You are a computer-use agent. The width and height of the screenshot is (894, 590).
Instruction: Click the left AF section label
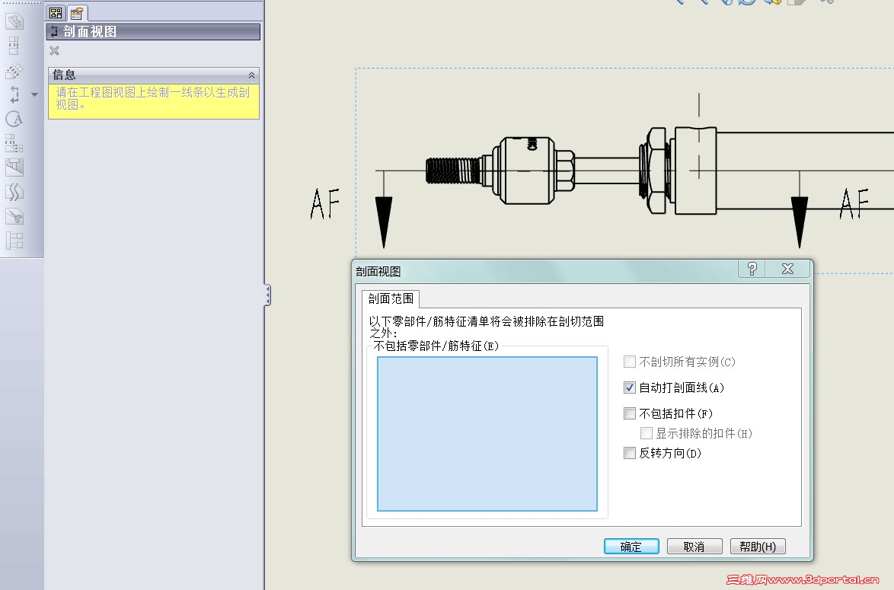pyautogui.click(x=325, y=204)
